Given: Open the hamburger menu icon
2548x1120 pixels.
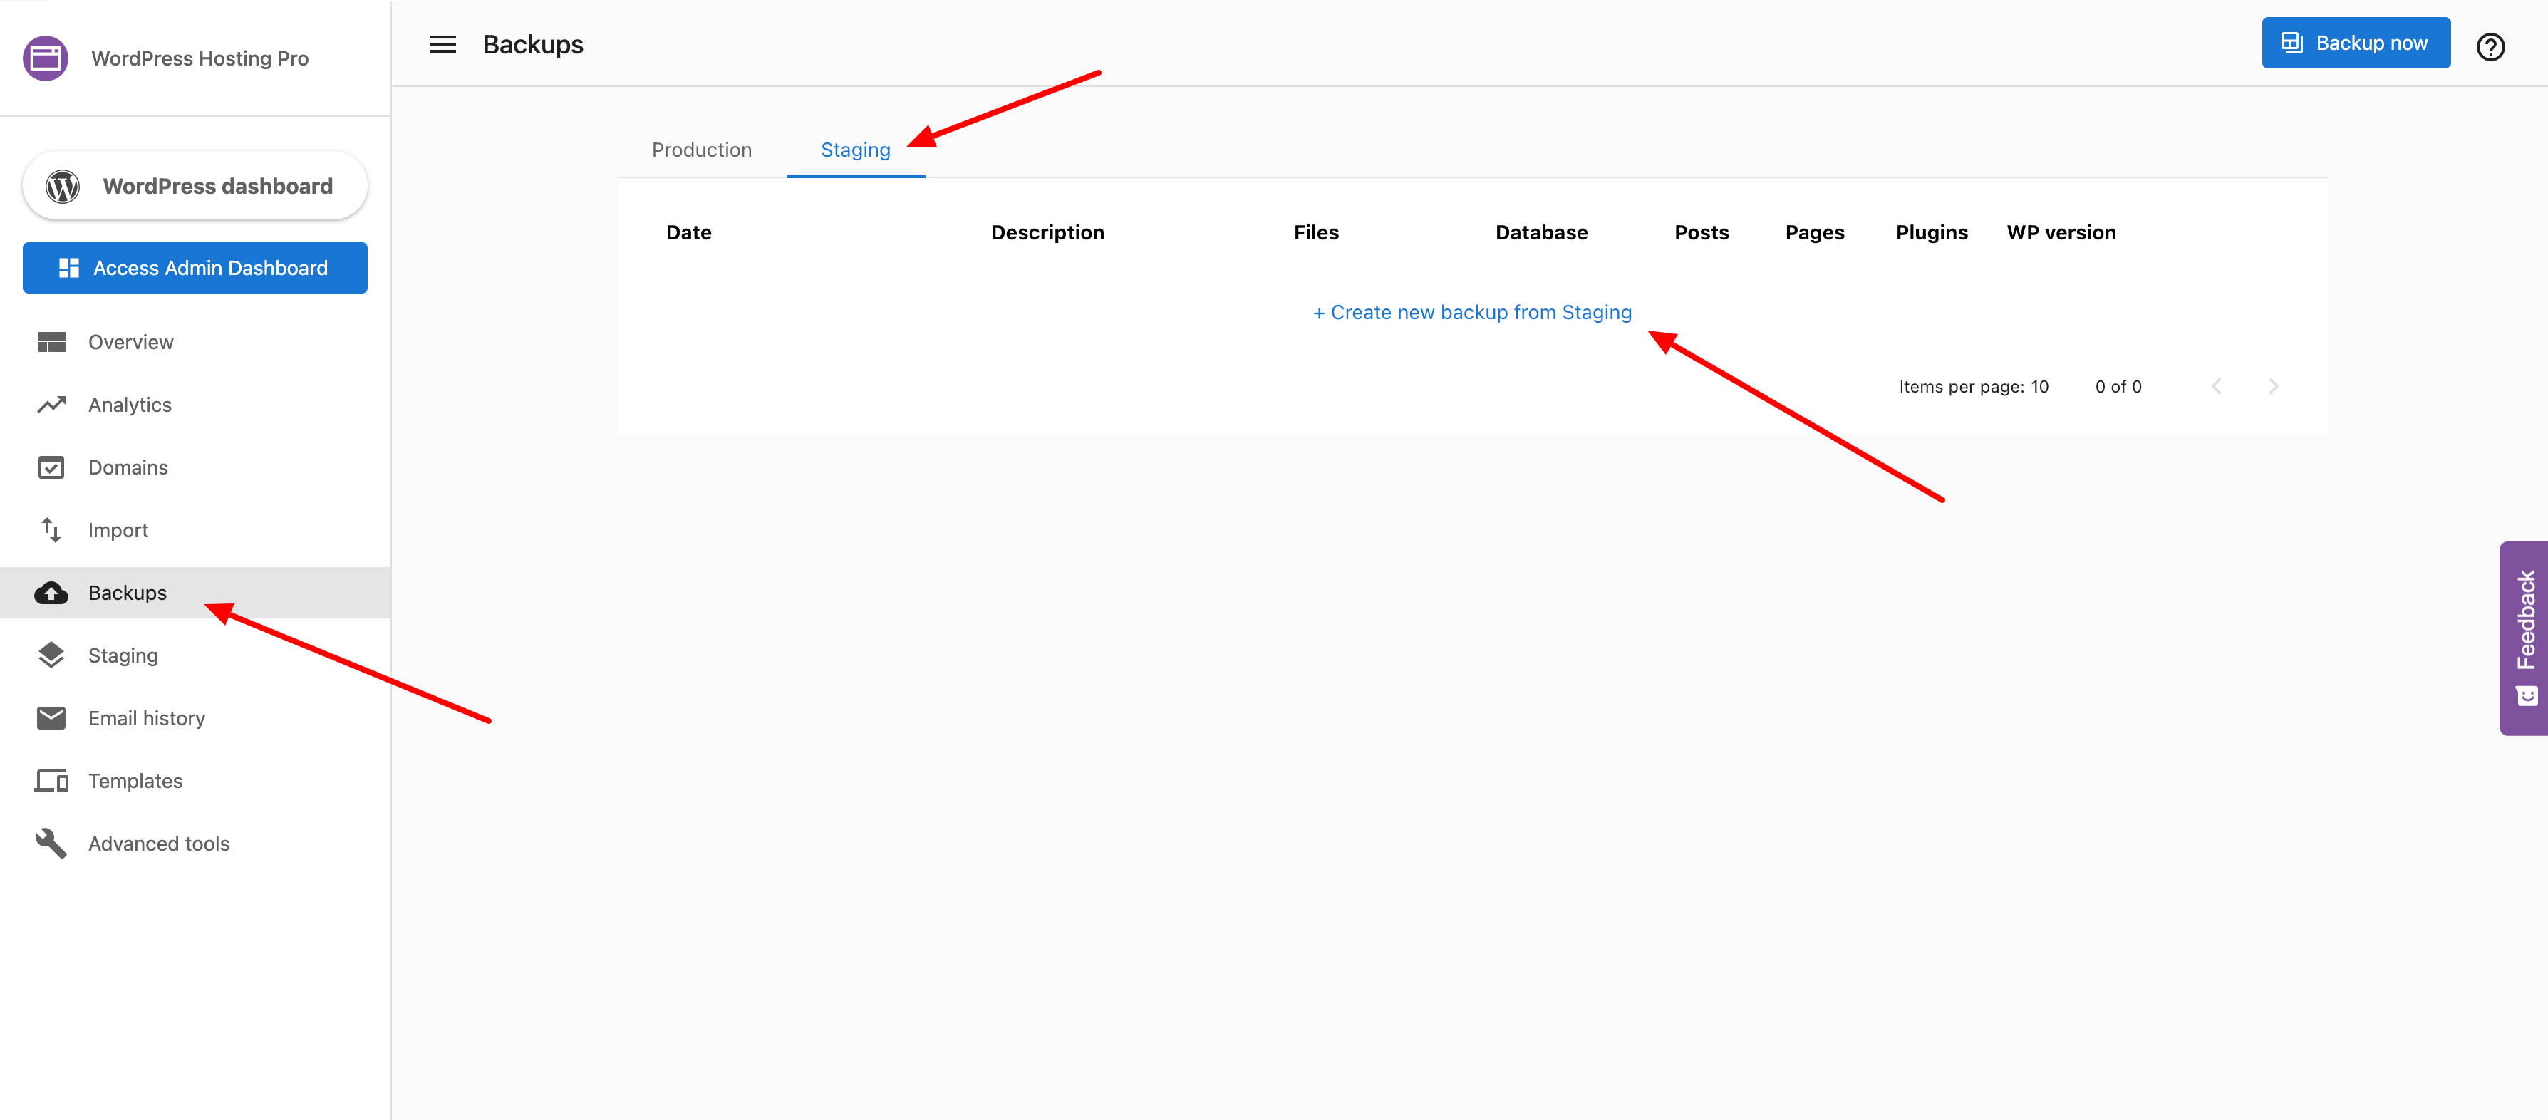Looking at the screenshot, I should point(443,44).
